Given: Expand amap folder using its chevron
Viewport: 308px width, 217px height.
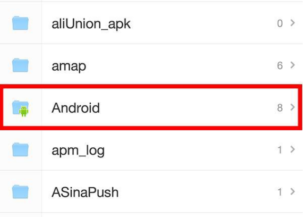Looking at the screenshot, I should point(293,65).
